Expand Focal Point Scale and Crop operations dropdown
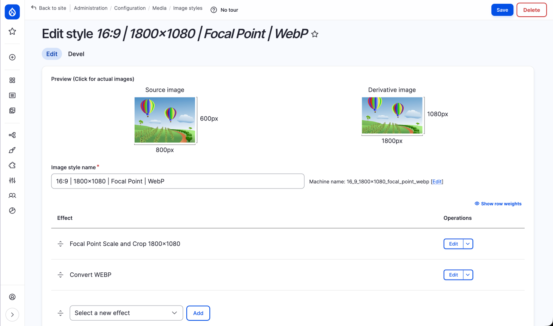Image resolution: width=553 pixels, height=326 pixels. 468,244
